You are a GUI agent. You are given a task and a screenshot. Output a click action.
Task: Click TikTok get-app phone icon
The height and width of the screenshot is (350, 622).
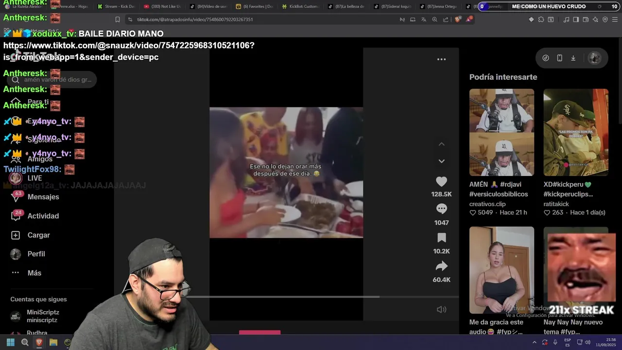click(x=559, y=58)
